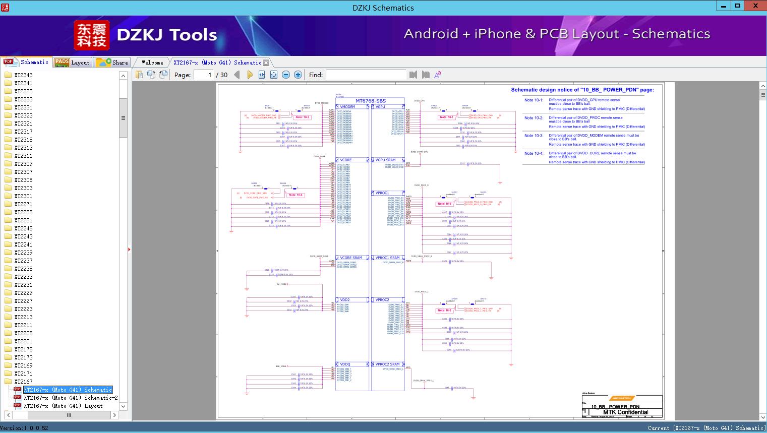Open XT2167-x (Moto G41) Layout file
The height and width of the screenshot is (433, 767).
coord(63,406)
